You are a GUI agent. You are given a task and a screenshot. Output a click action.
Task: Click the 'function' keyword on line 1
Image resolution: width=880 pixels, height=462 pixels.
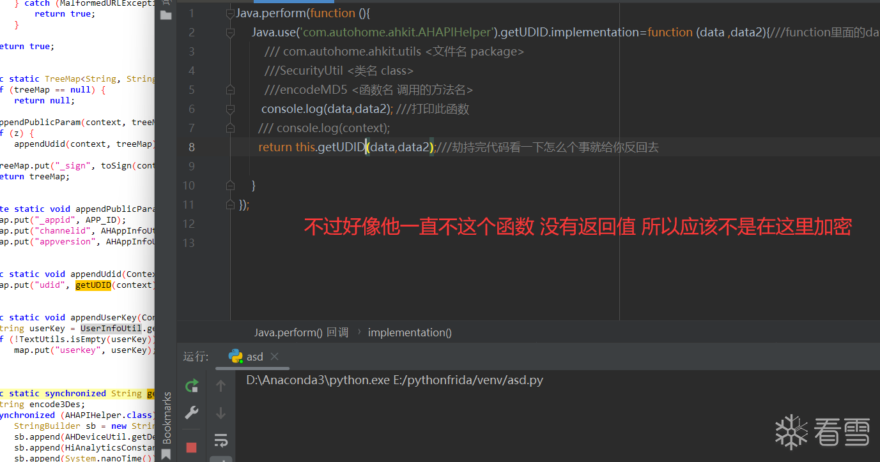pyautogui.click(x=333, y=13)
